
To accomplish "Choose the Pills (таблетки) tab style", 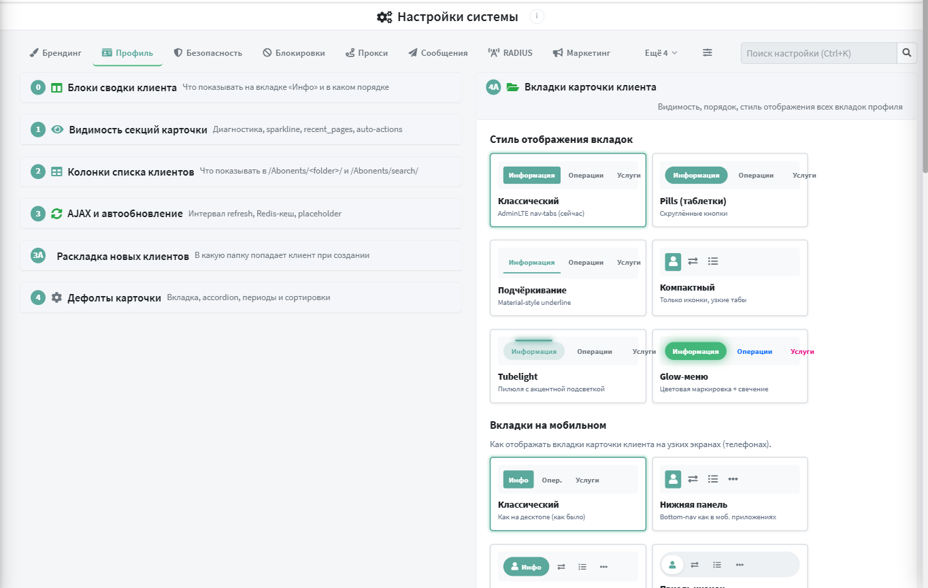I will pyautogui.click(x=730, y=190).
